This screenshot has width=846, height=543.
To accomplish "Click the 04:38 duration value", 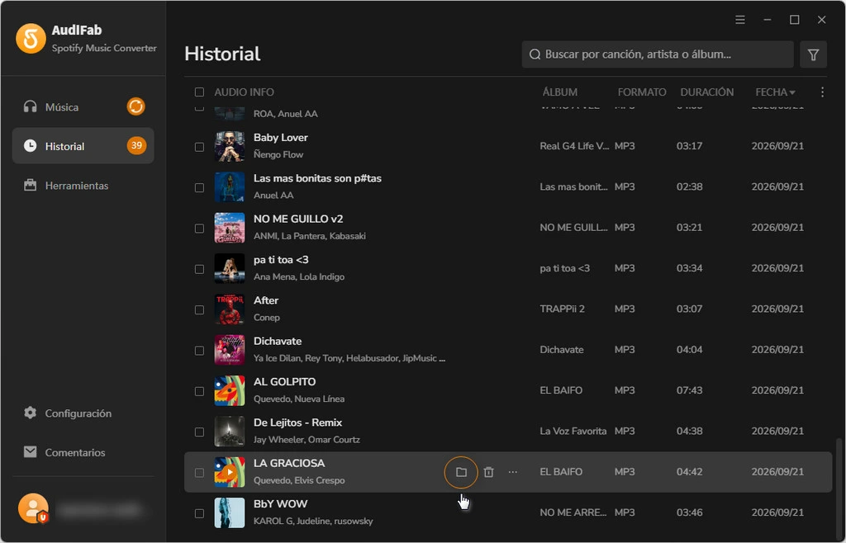I will pyautogui.click(x=690, y=431).
